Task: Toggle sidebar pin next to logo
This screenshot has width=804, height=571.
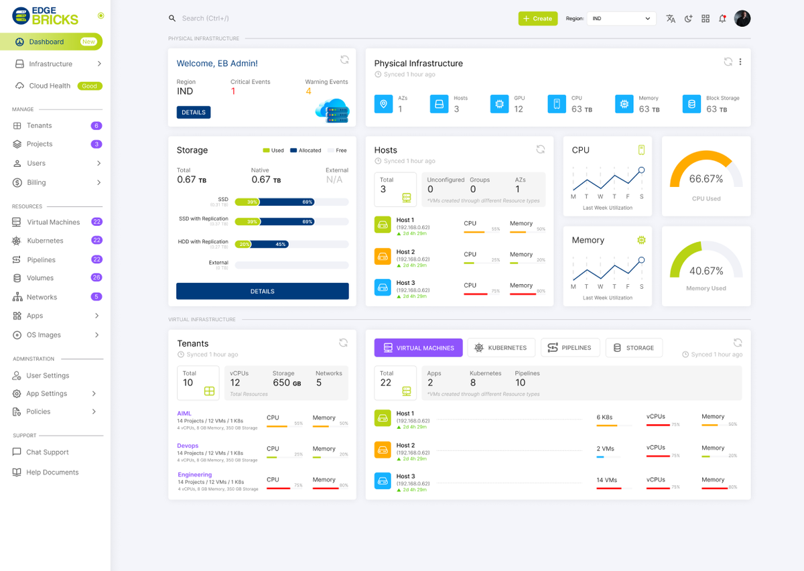Action: click(x=100, y=15)
